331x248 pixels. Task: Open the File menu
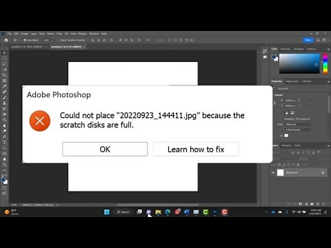[x=10, y=34]
